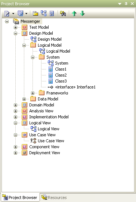Select the «interface» Interface1 item
Image resolution: width=136 pixels, height=202 pixels.
point(75,87)
